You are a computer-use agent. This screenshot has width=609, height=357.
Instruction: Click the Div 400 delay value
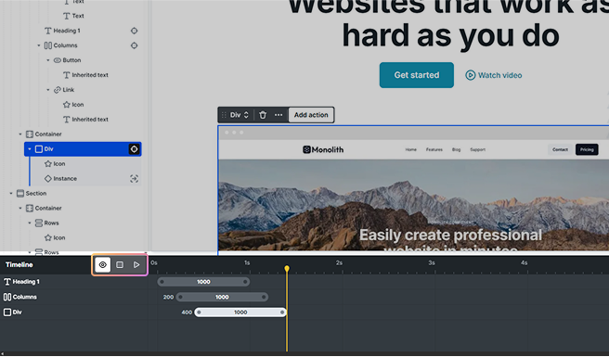[x=187, y=312]
